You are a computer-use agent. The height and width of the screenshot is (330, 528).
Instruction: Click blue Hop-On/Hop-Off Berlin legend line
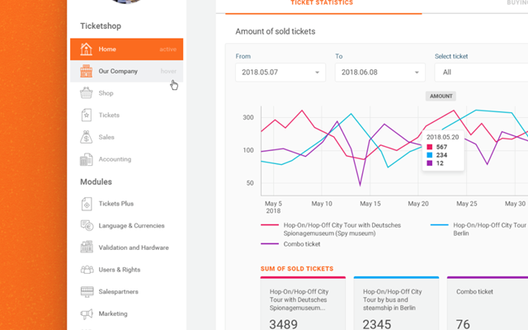(440, 225)
